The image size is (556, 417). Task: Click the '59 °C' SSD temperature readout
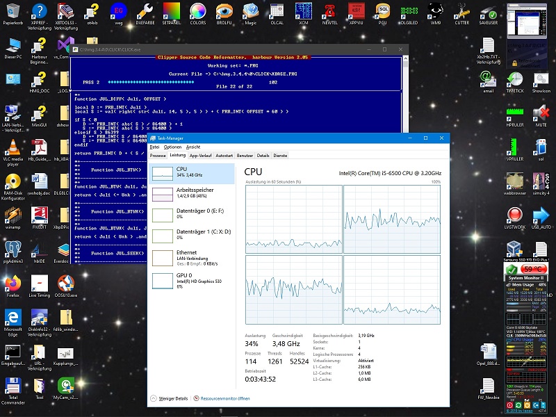[x=533, y=269]
